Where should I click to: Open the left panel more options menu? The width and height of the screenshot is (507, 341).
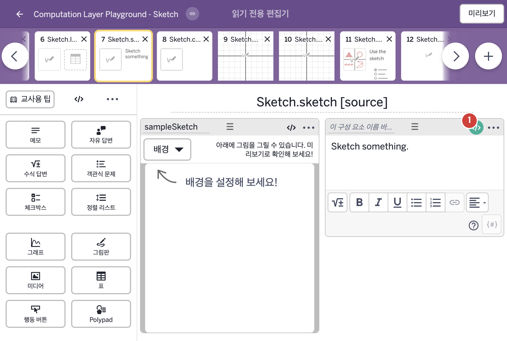[112, 99]
